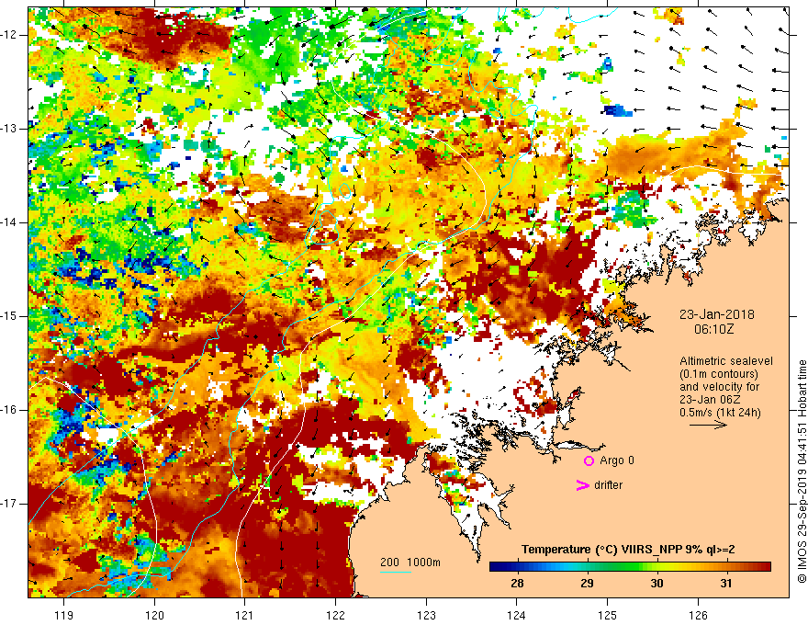808x625 pixels.
Task: Click the longitude label '123'
Action: coord(426,615)
